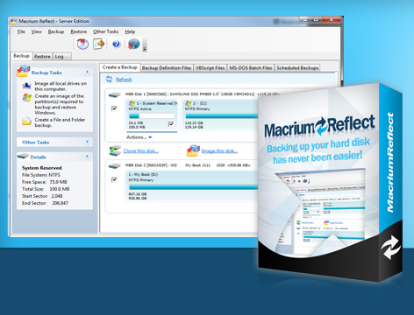Click the globe update toolbar icon
Image resolution: width=414 pixels, height=315 pixels.
click(x=134, y=44)
